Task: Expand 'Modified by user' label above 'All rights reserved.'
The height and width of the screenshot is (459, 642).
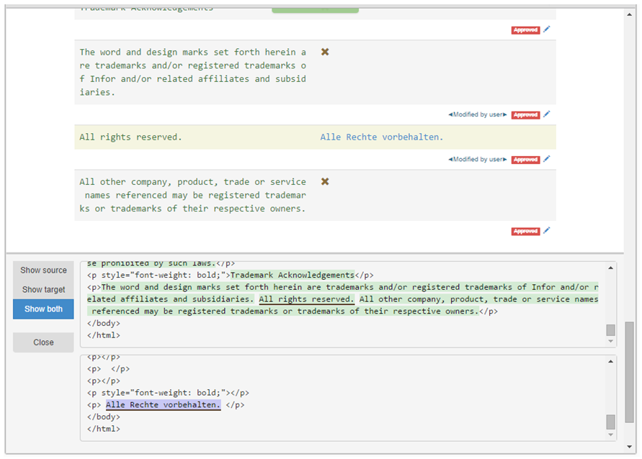Action: click(x=477, y=115)
